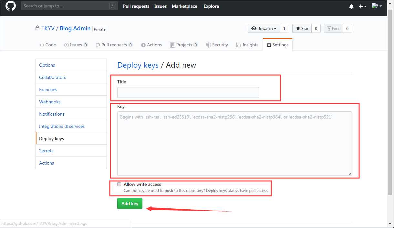Open the Blog.Admin repository link
The height and width of the screenshot is (228, 394).
pos(75,28)
